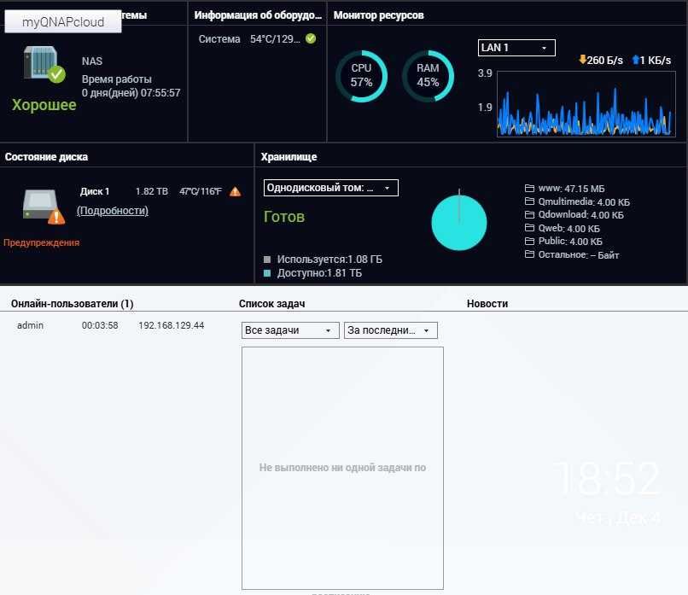Click the Qweb folder icon

point(529,228)
